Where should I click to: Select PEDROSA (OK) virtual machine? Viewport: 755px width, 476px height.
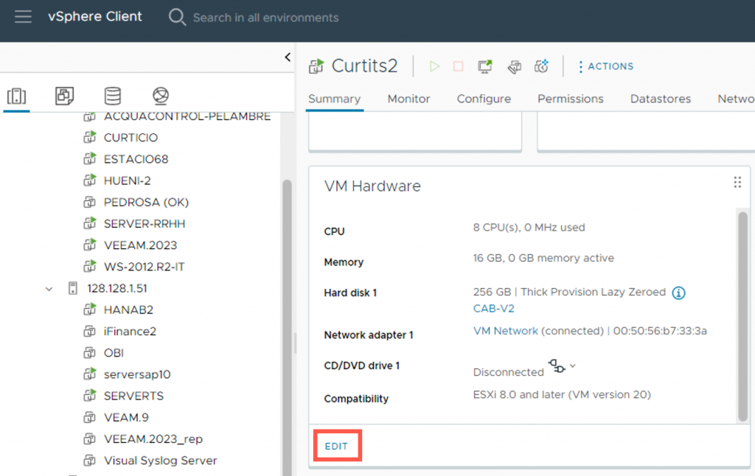pos(146,202)
